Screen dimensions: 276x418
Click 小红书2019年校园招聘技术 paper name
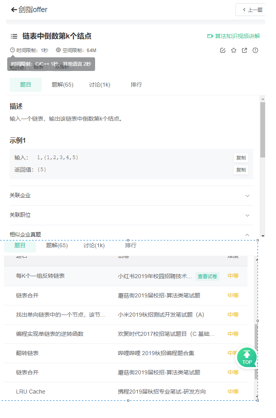[x=155, y=277]
